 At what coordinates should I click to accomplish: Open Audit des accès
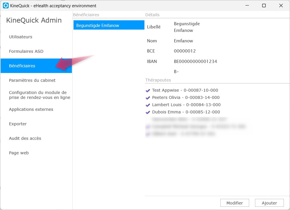pyautogui.click(x=25, y=138)
